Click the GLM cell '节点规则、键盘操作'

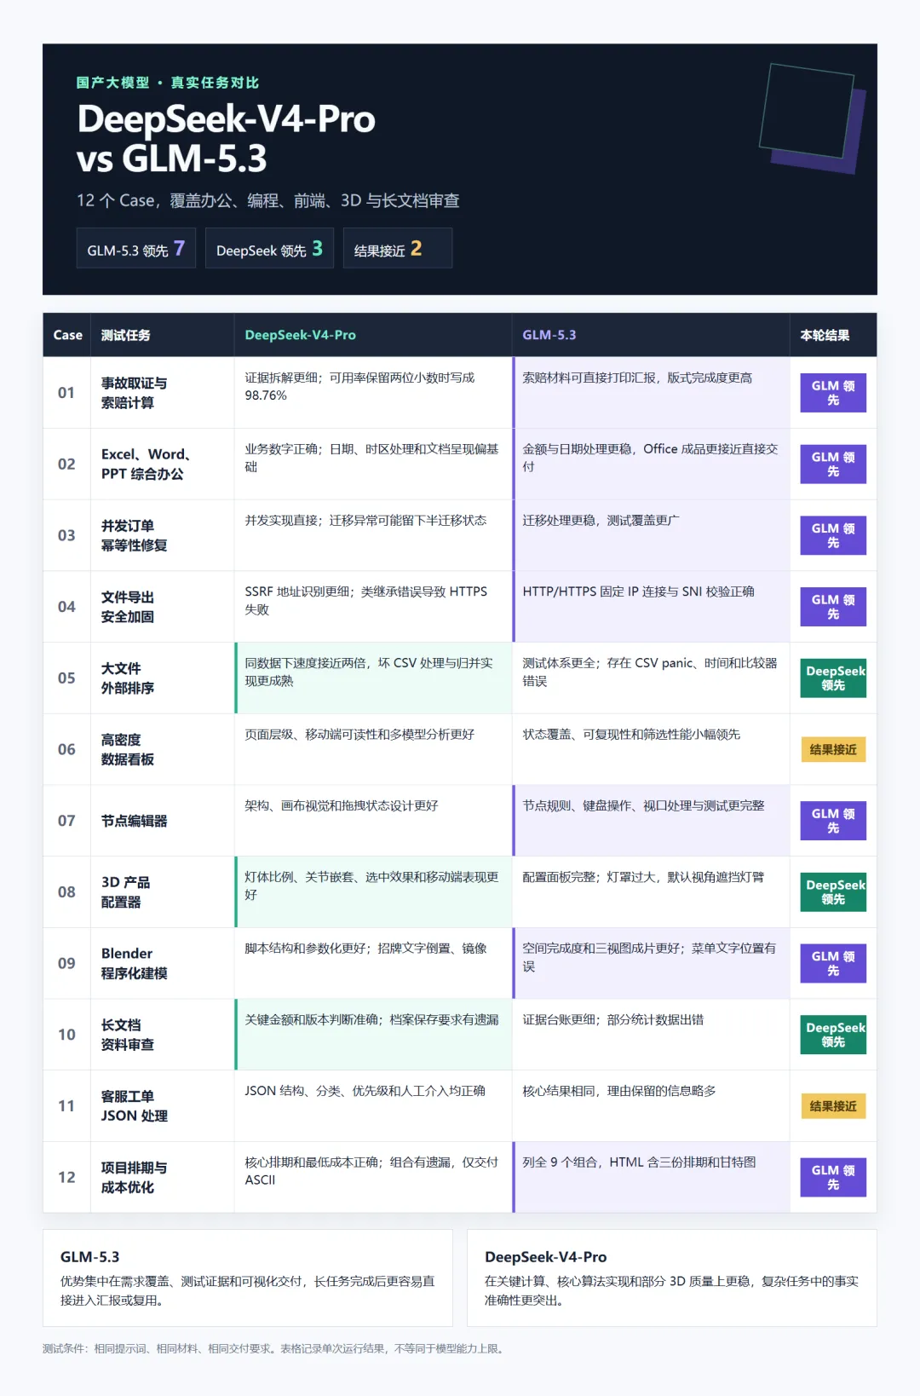coord(651,821)
